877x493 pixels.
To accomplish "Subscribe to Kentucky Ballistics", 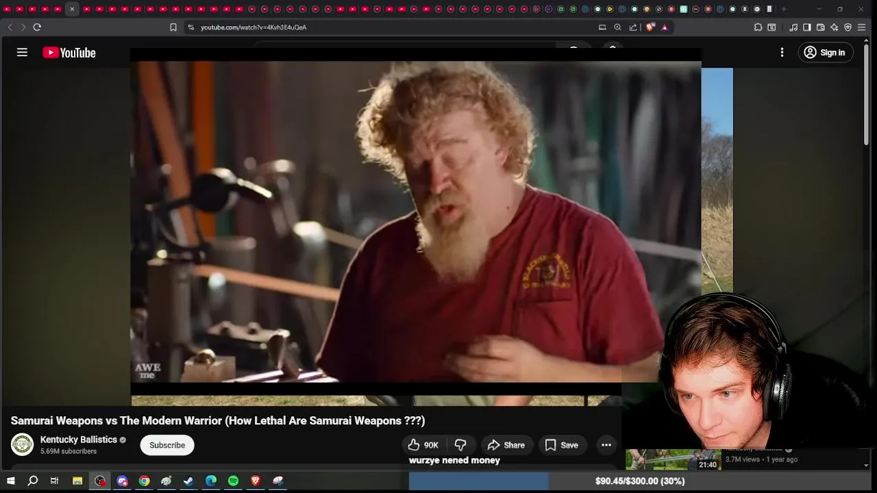I will [167, 445].
